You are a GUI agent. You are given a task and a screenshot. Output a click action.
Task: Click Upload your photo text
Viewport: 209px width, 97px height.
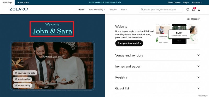[54, 57]
